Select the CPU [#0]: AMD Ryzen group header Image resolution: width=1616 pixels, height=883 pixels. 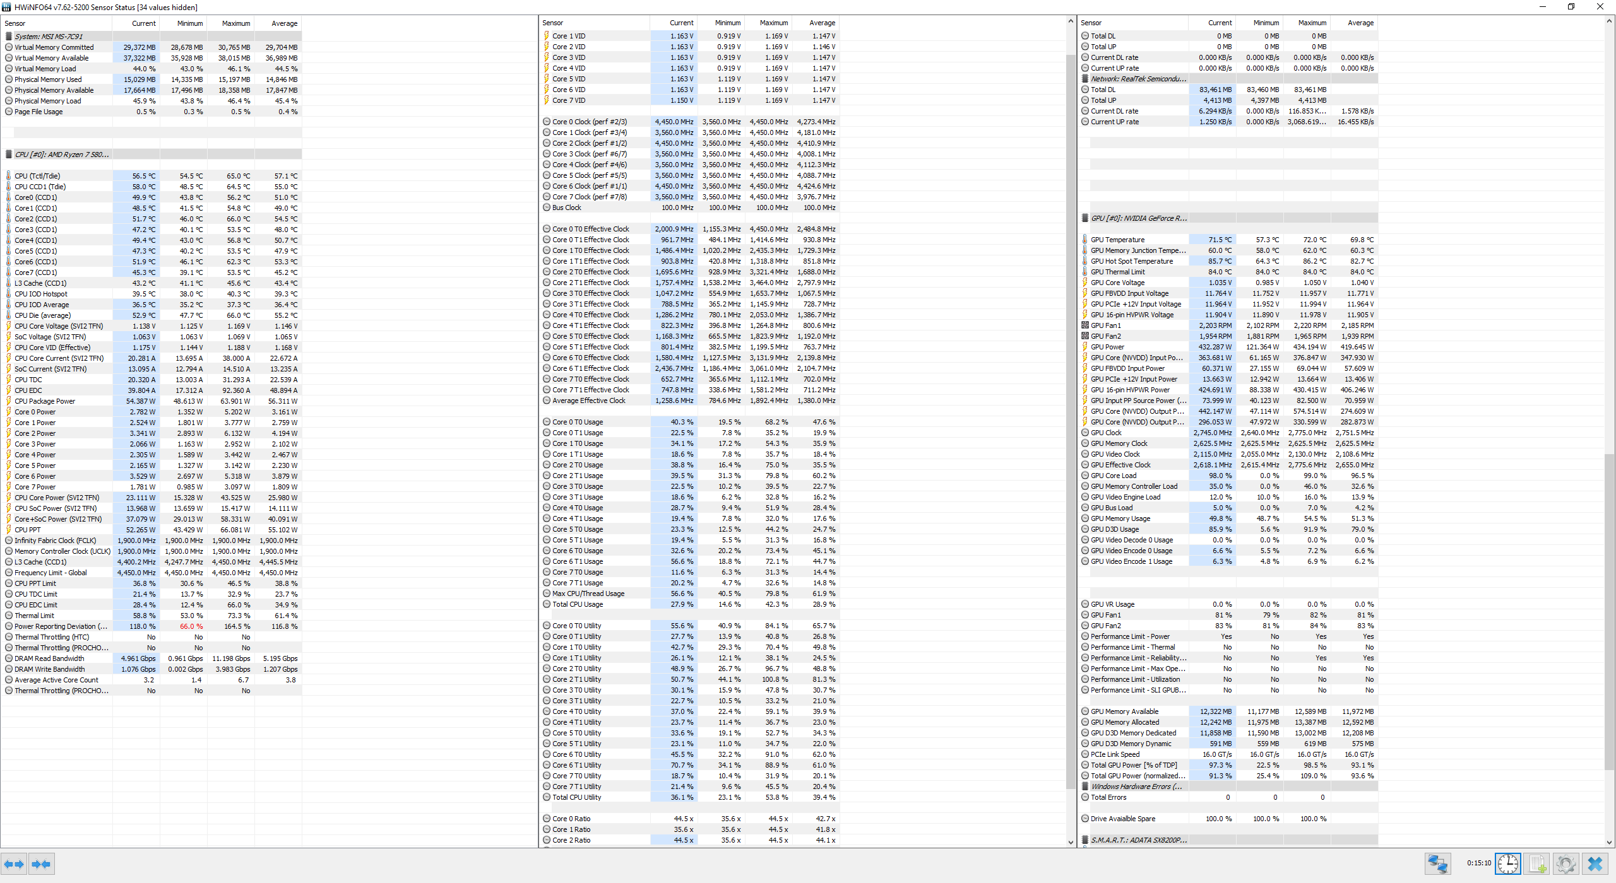click(x=61, y=155)
